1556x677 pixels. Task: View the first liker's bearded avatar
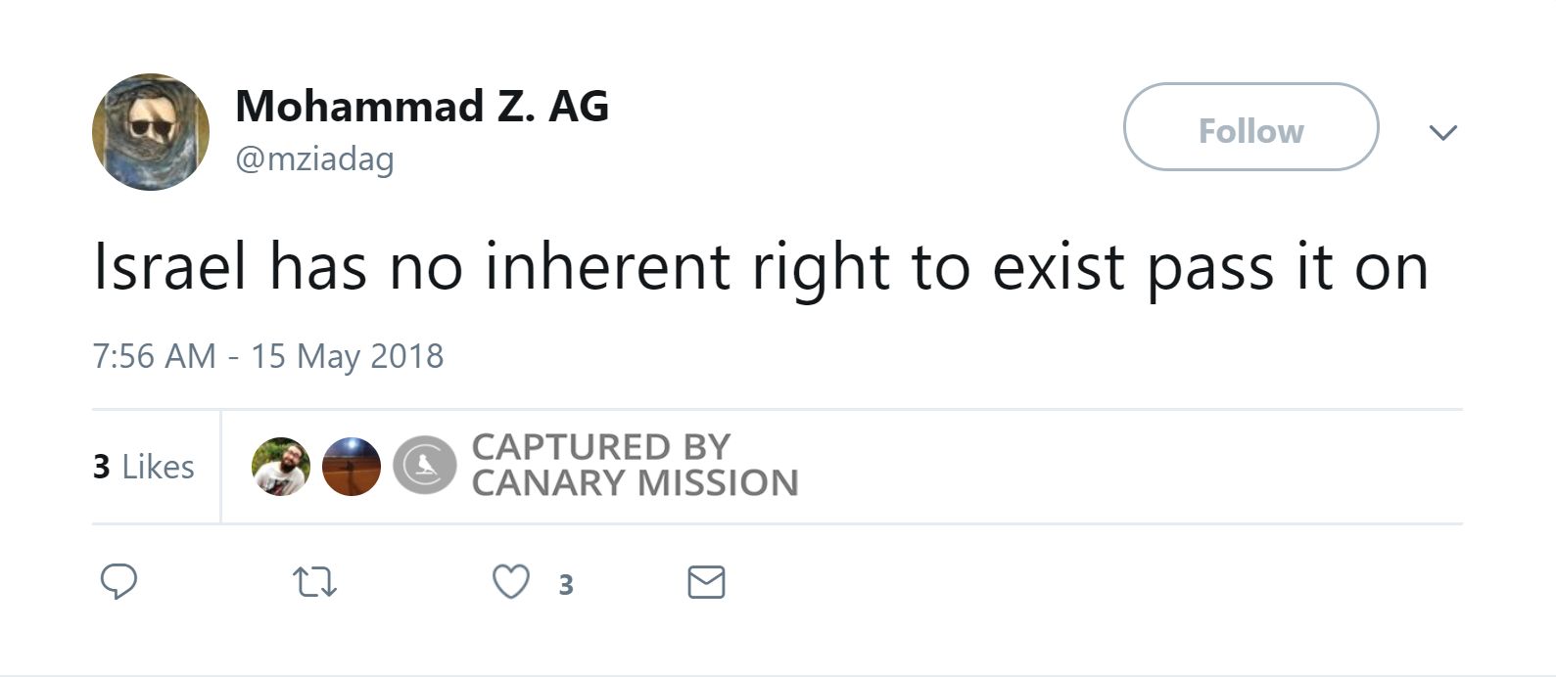click(x=281, y=467)
